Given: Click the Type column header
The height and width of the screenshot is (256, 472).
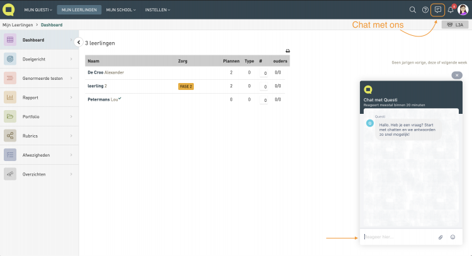Looking at the screenshot, I should pos(249,61).
